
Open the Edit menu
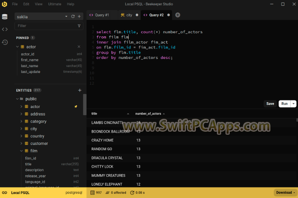point(26,4)
